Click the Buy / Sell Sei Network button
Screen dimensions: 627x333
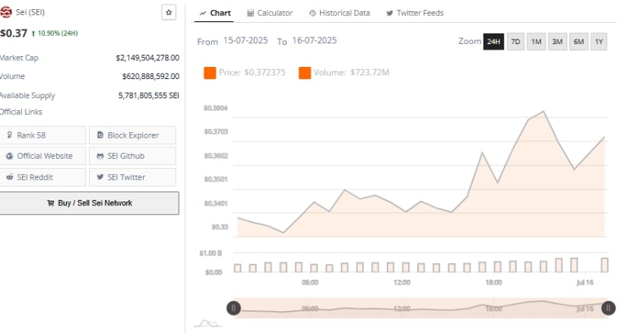(x=89, y=203)
